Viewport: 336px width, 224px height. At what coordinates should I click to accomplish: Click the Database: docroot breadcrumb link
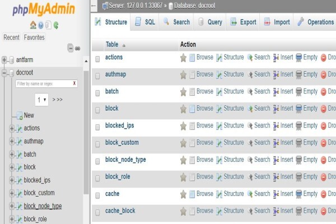tap(194, 6)
